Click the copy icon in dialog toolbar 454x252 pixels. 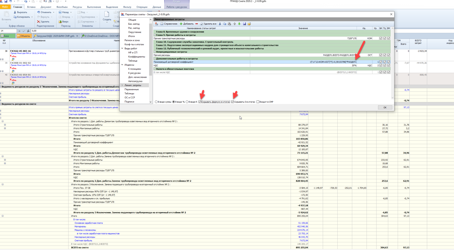(x=224, y=24)
